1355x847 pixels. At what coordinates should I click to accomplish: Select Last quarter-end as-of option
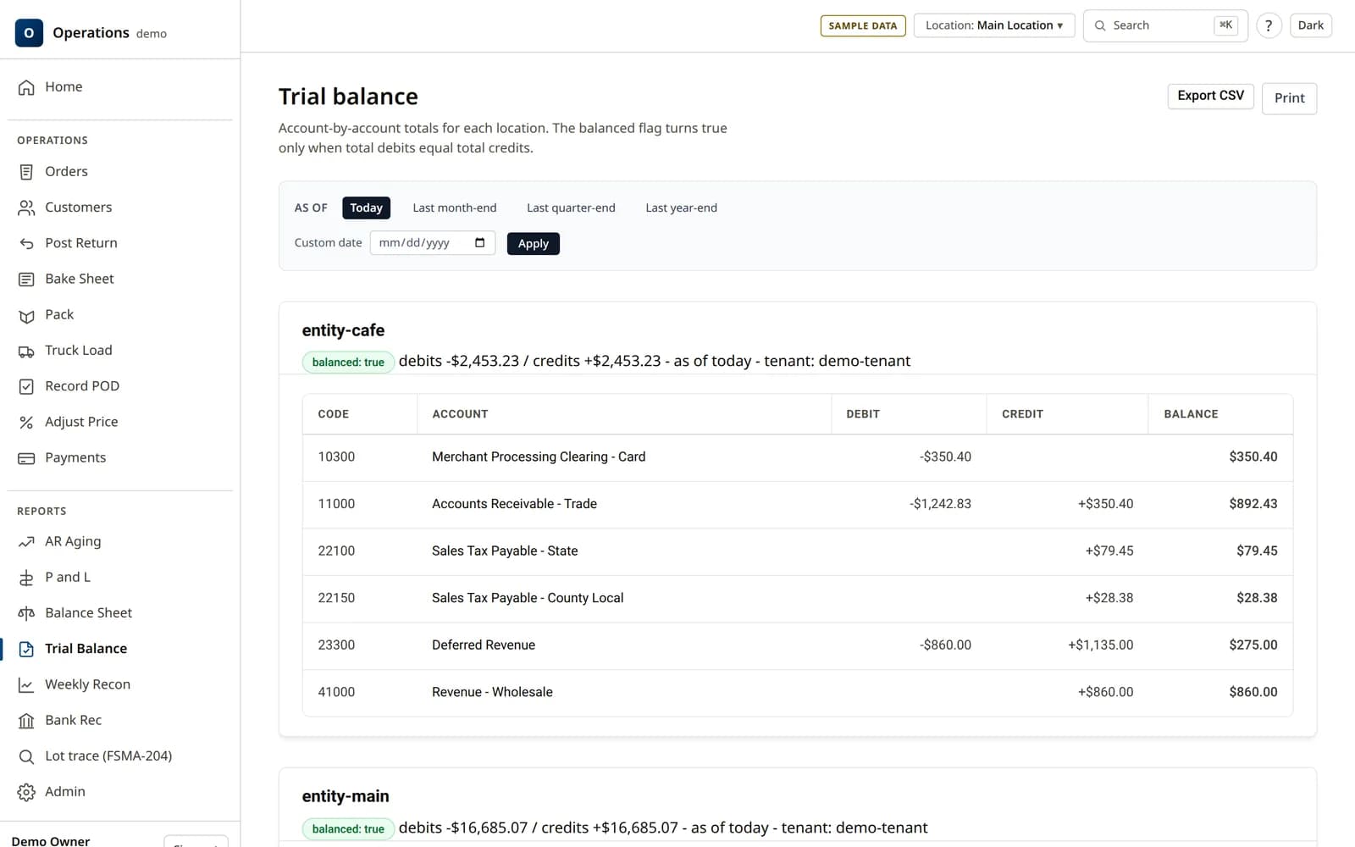point(571,208)
